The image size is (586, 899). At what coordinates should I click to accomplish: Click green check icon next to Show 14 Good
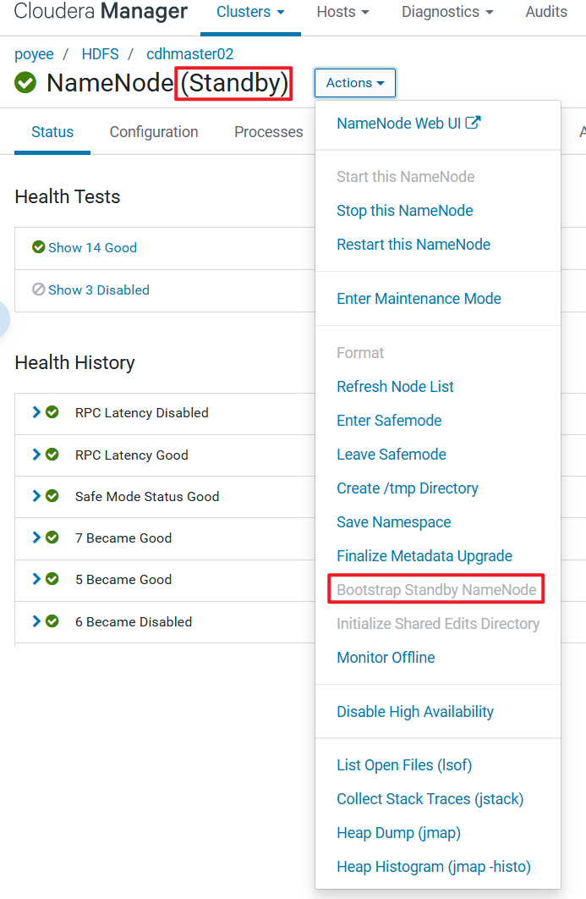pyautogui.click(x=38, y=247)
